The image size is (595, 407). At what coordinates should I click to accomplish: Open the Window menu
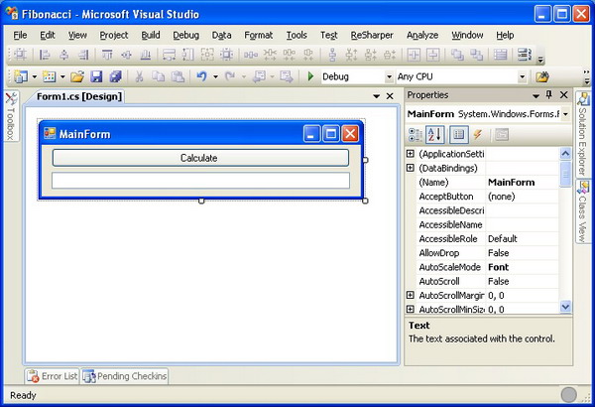point(467,35)
